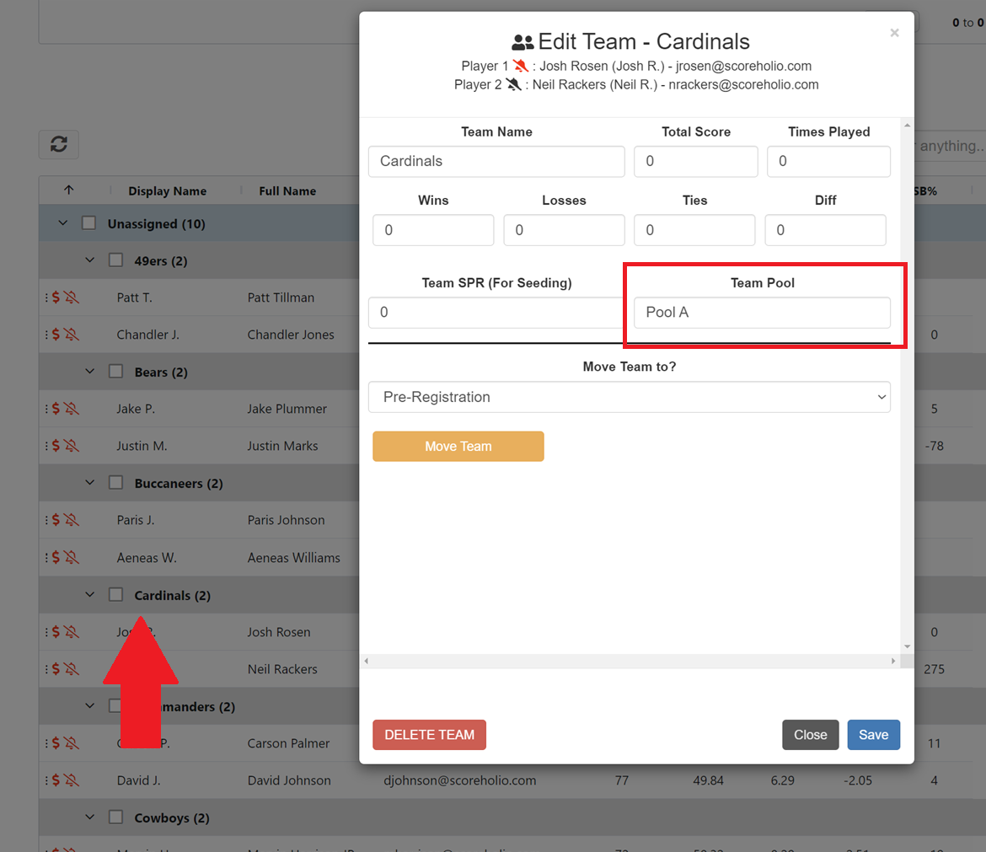
Task: Click the dollar payment icon for Patt T.
Action: (x=56, y=297)
